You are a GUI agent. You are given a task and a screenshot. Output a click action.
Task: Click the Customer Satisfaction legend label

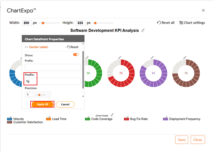28,122
